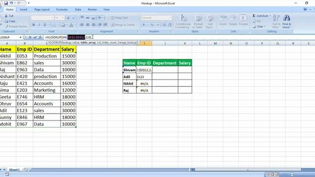Switch to the Home tab
This screenshot has height=177, width=315.
click(x=9, y=9)
